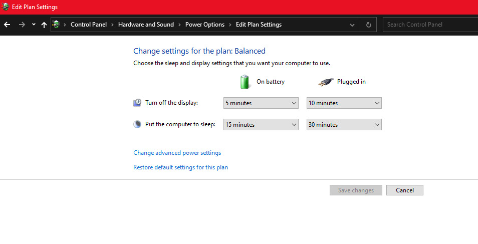Click the 'Choose the sleep and display settings' text
This screenshot has height=244, width=478.
click(231, 63)
